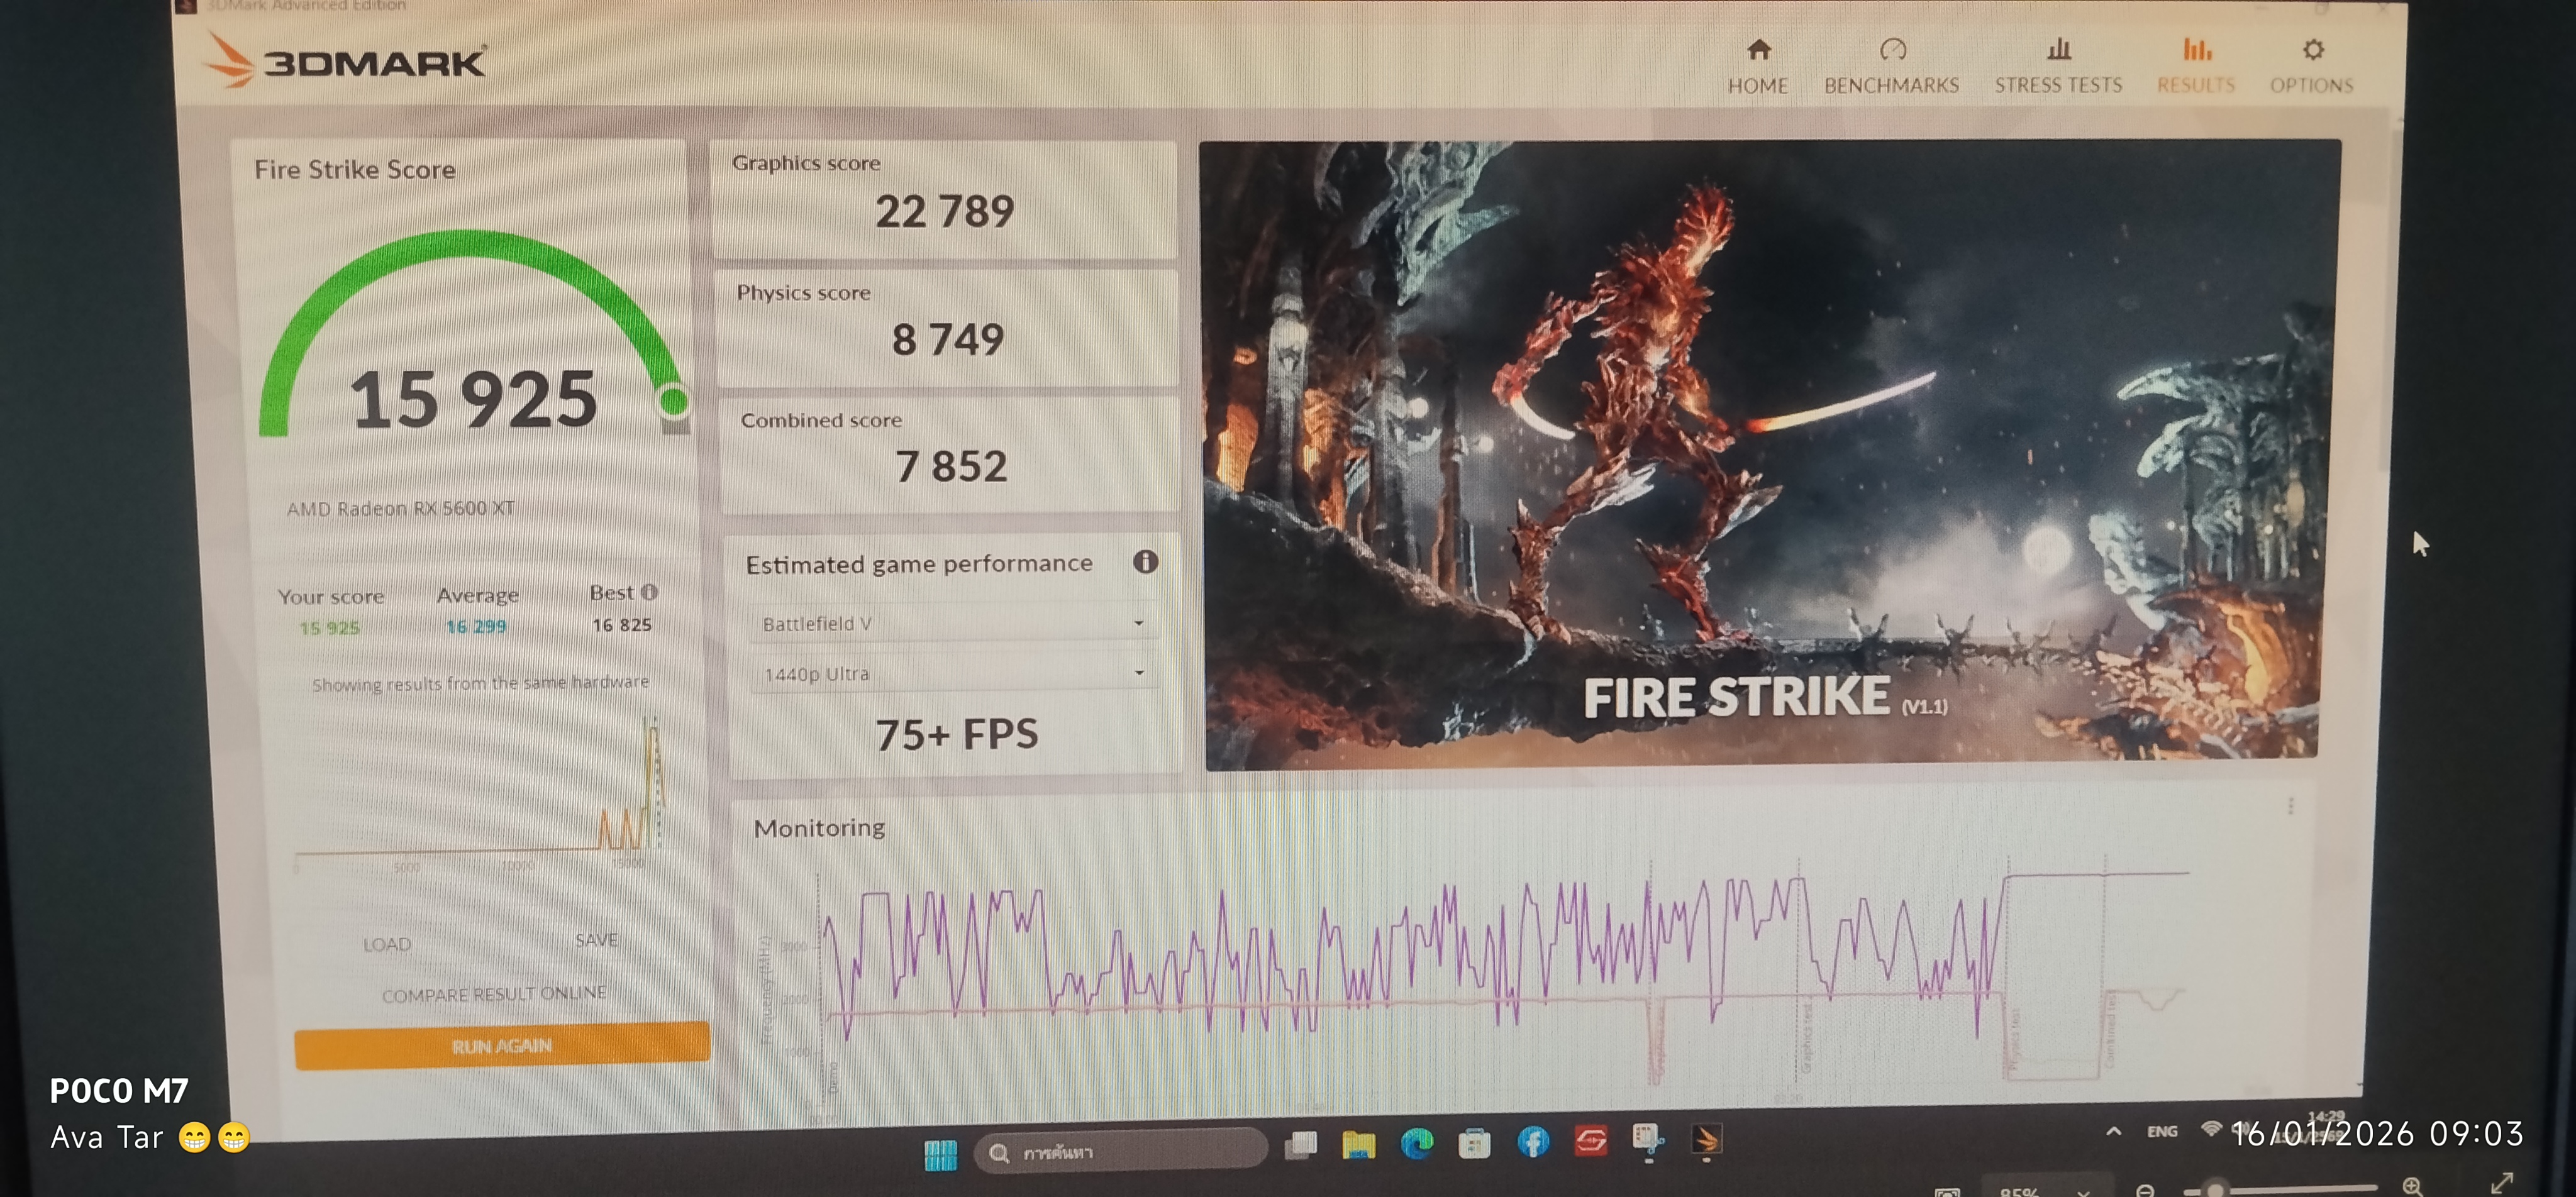This screenshot has width=2576, height=1197.
Task: Click the SAVE button
Action: click(596, 940)
